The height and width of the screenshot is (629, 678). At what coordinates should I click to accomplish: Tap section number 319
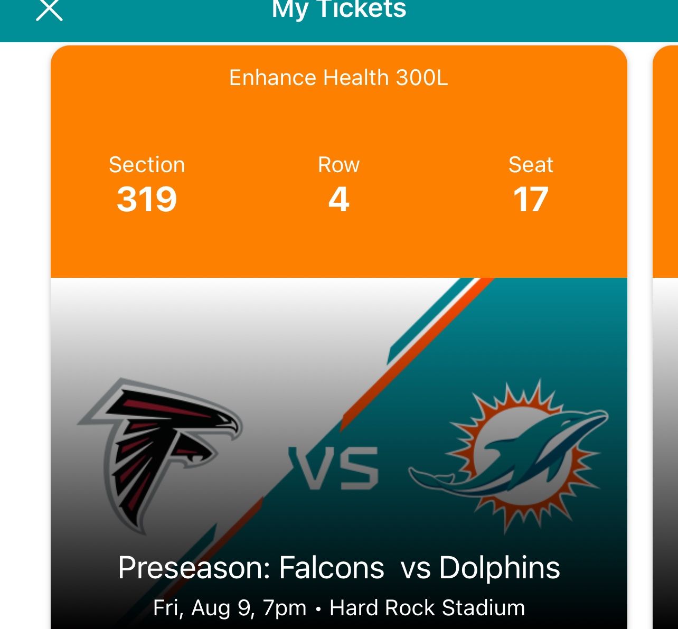coord(147,199)
